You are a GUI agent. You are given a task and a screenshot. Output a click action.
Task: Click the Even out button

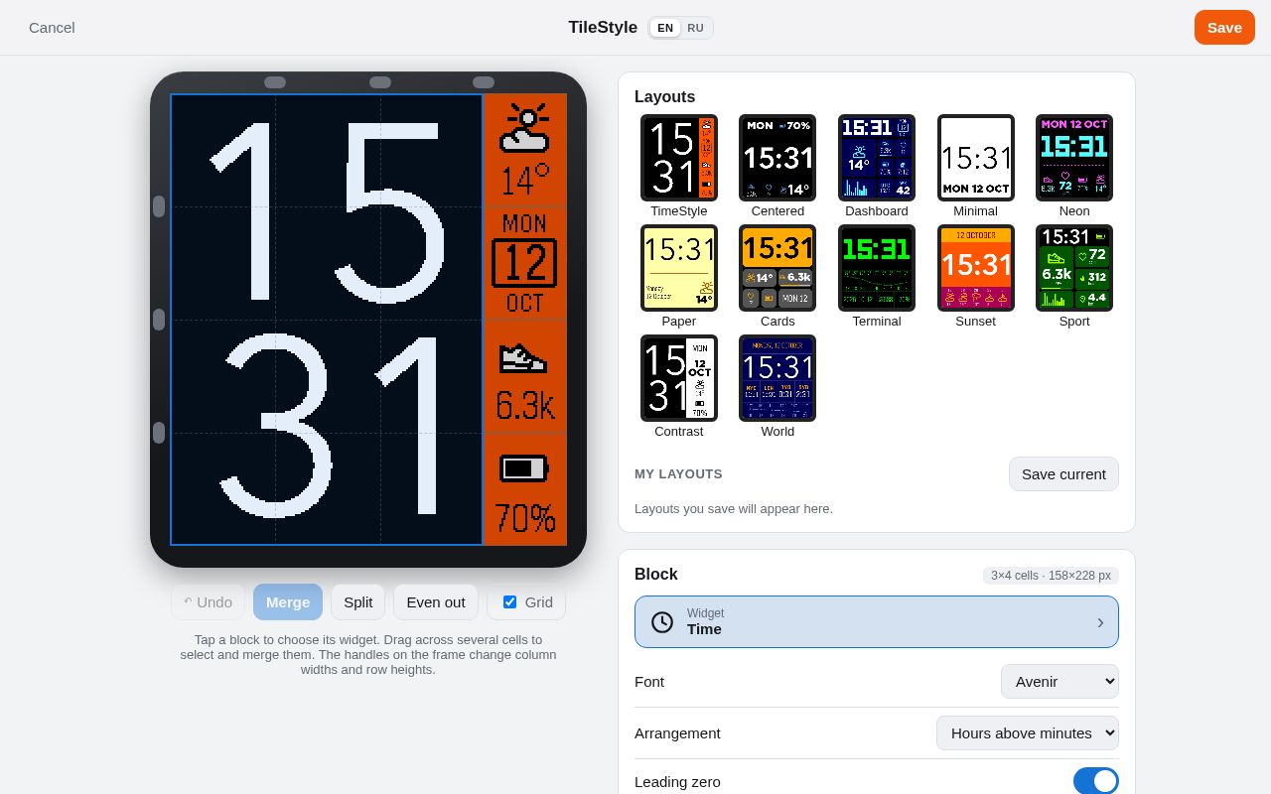tap(436, 602)
